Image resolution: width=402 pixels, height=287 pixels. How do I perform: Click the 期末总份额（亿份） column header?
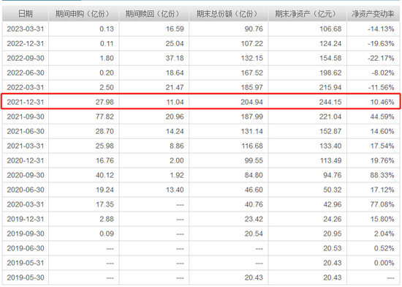228,14
